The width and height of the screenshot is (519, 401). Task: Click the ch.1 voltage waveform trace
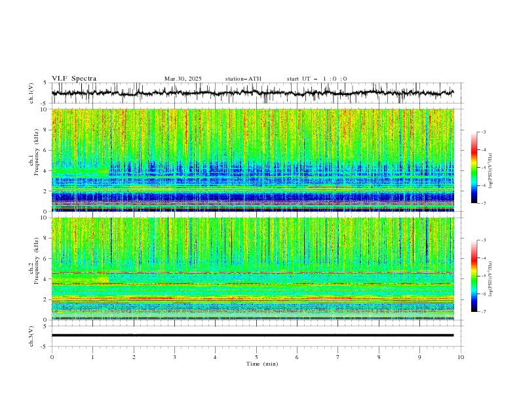click(x=252, y=93)
